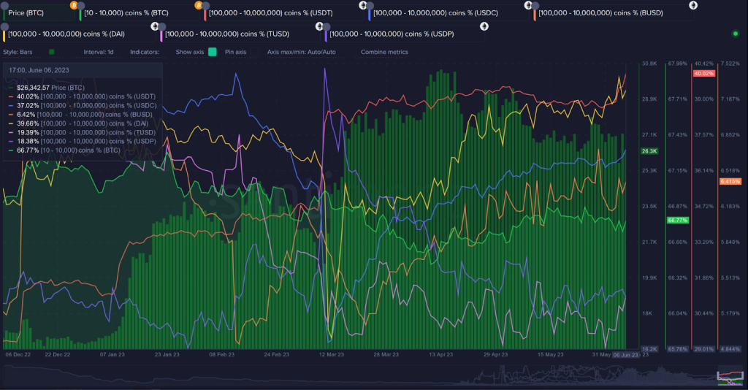
Task: Select the coins % (TUSD) metric chip
Action: click(240, 34)
